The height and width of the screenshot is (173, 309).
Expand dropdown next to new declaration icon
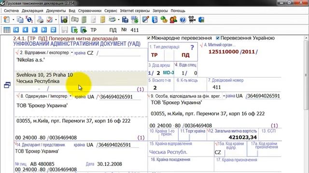coord(13,20)
